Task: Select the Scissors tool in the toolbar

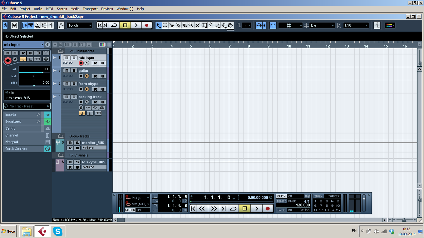Action: (x=172, y=25)
